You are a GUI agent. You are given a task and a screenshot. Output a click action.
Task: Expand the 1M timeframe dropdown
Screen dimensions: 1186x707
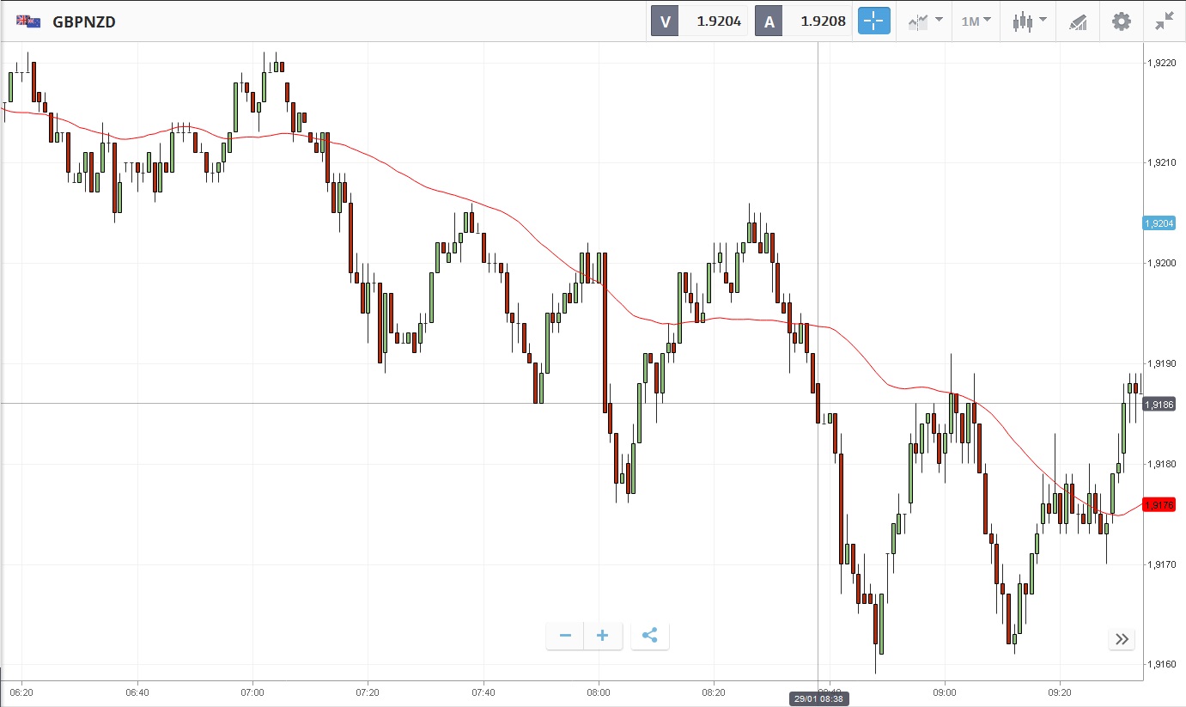pyautogui.click(x=976, y=21)
